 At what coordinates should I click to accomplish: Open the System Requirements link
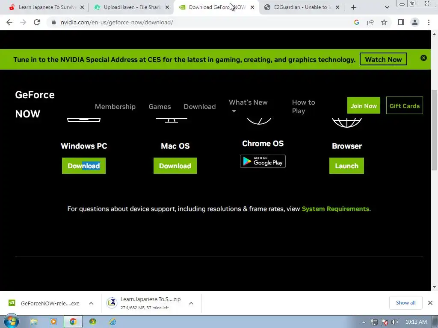[x=335, y=209]
